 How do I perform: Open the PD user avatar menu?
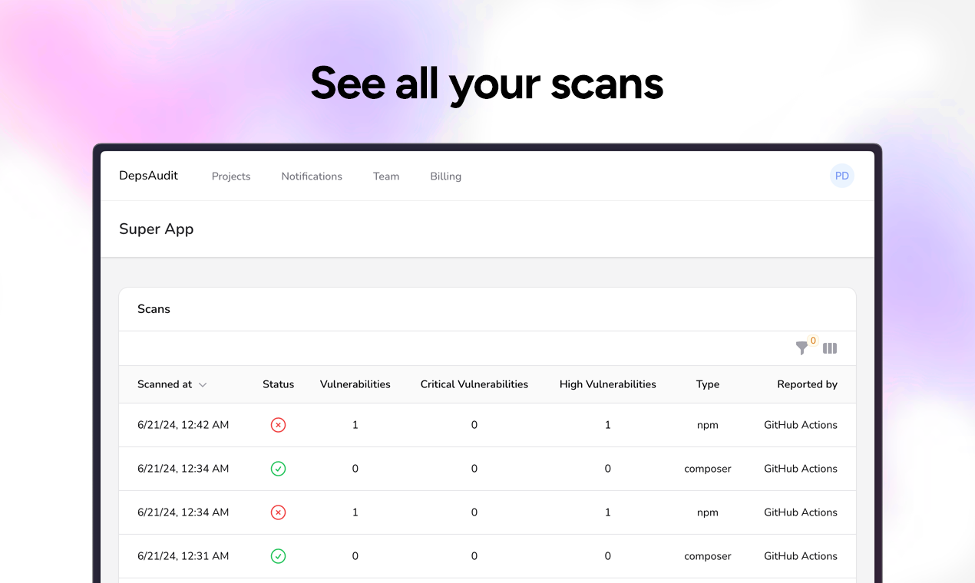(842, 176)
